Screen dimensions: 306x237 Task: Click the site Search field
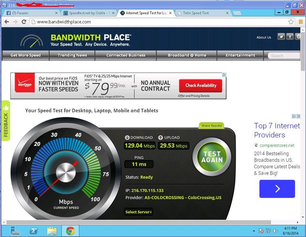coord(284,56)
